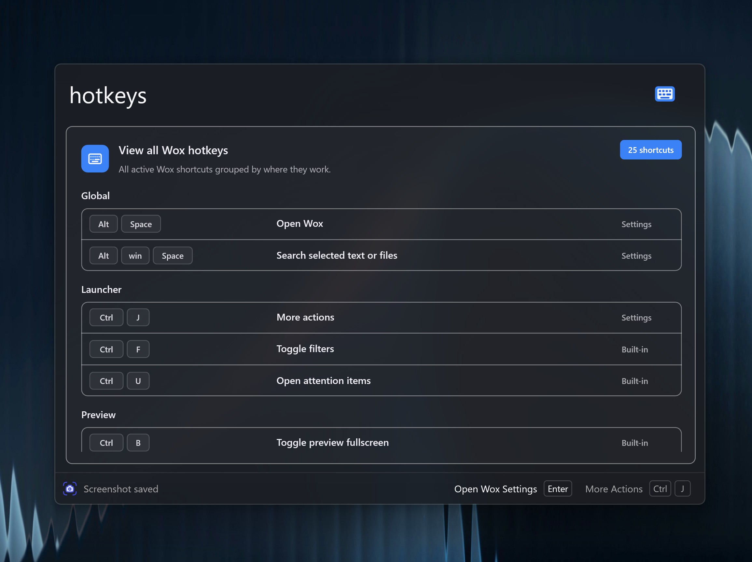Click Settings source in the More actions row

click(x=636, y=318)
